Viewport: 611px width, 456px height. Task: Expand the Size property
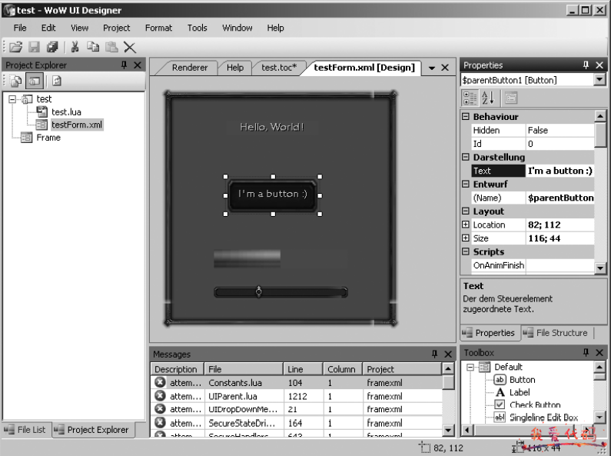pyautogui.click(x=466, y=238)
